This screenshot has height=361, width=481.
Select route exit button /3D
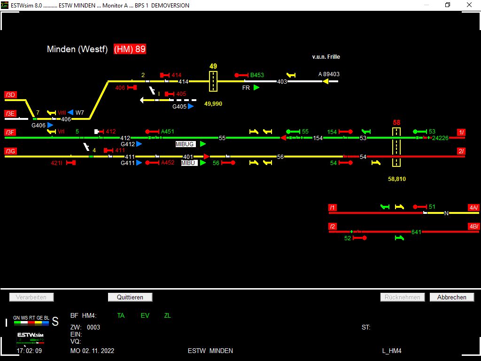click(10, 94)
